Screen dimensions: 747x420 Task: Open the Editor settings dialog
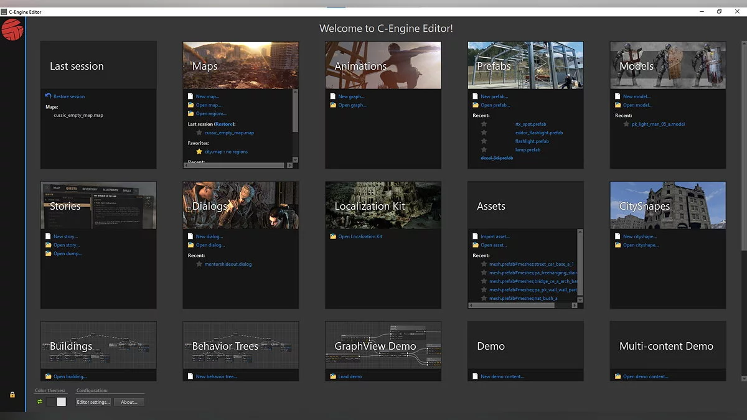click(x=93, y=402)
